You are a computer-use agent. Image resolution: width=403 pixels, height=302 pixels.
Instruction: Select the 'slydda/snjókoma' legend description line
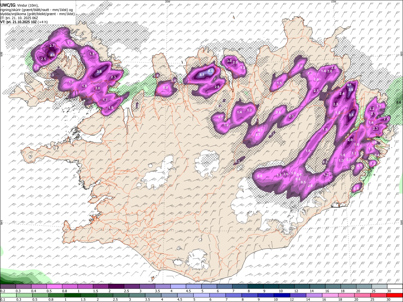(37, 14)
